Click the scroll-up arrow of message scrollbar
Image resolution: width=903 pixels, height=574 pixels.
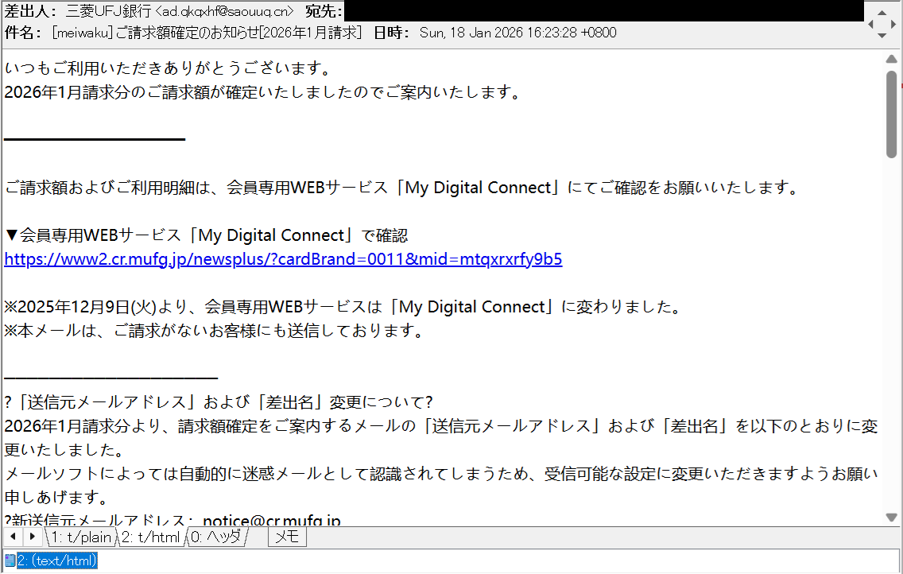tap(892, 59)
